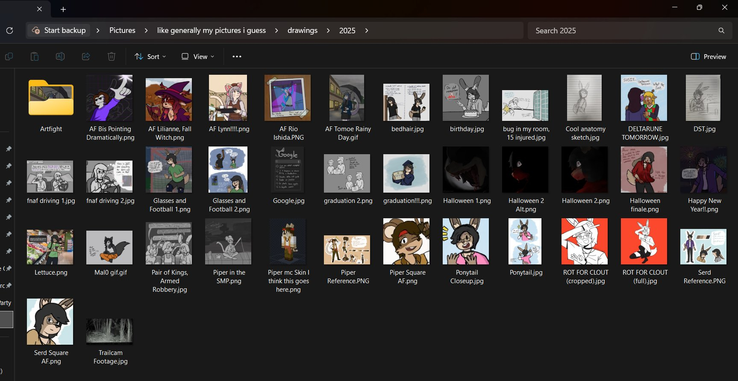
Task: Click the Share icon in the toolbar
Action: (x=86, y=56)
